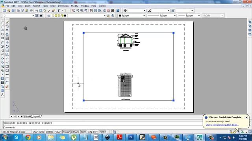The height and width of the screenshot is (141, 252).
Task: Click the Plot (print) icon
Action: 19,11
